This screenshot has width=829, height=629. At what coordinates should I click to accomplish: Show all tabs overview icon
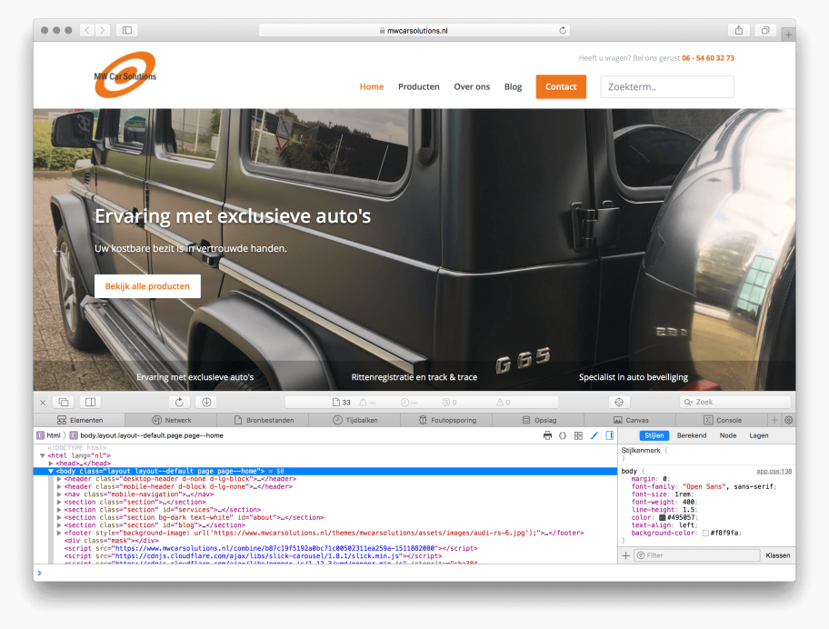[x=765, y=30]
